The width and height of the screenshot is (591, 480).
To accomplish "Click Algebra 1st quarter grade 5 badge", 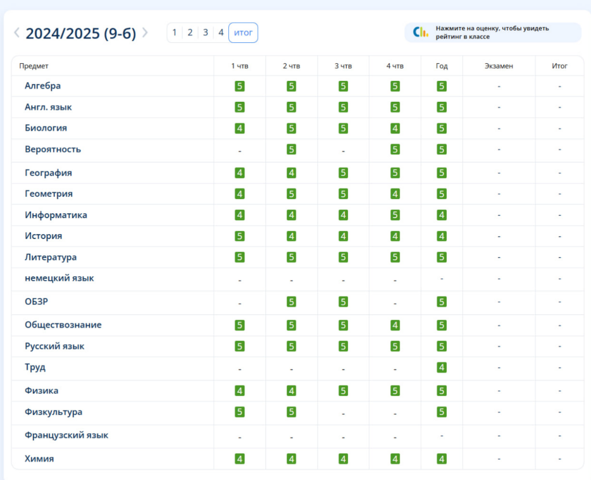I will click(240, 86).
